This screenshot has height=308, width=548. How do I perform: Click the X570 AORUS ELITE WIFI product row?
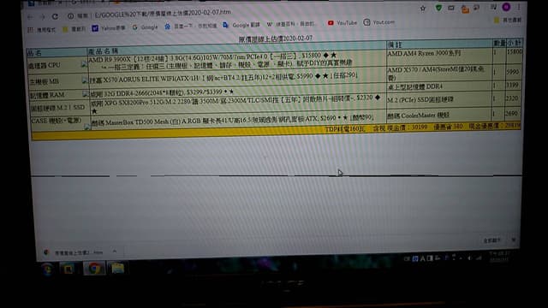237,77
